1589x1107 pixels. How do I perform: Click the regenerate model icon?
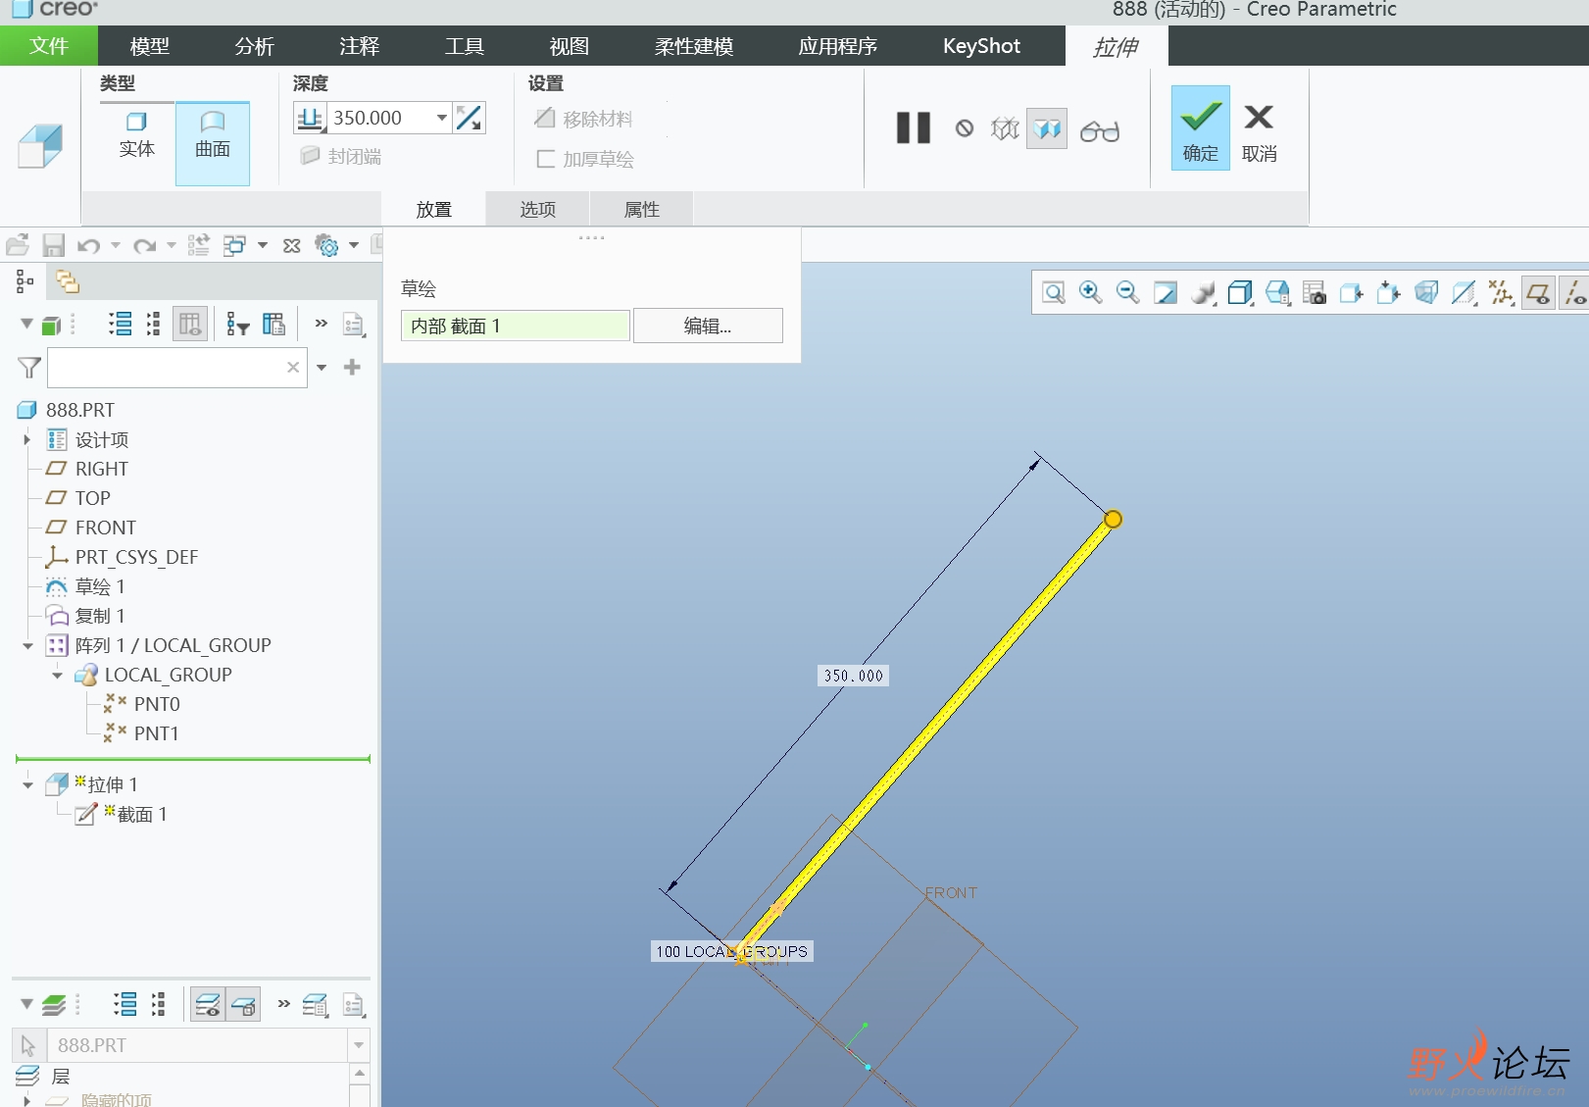tap(199, 245)
